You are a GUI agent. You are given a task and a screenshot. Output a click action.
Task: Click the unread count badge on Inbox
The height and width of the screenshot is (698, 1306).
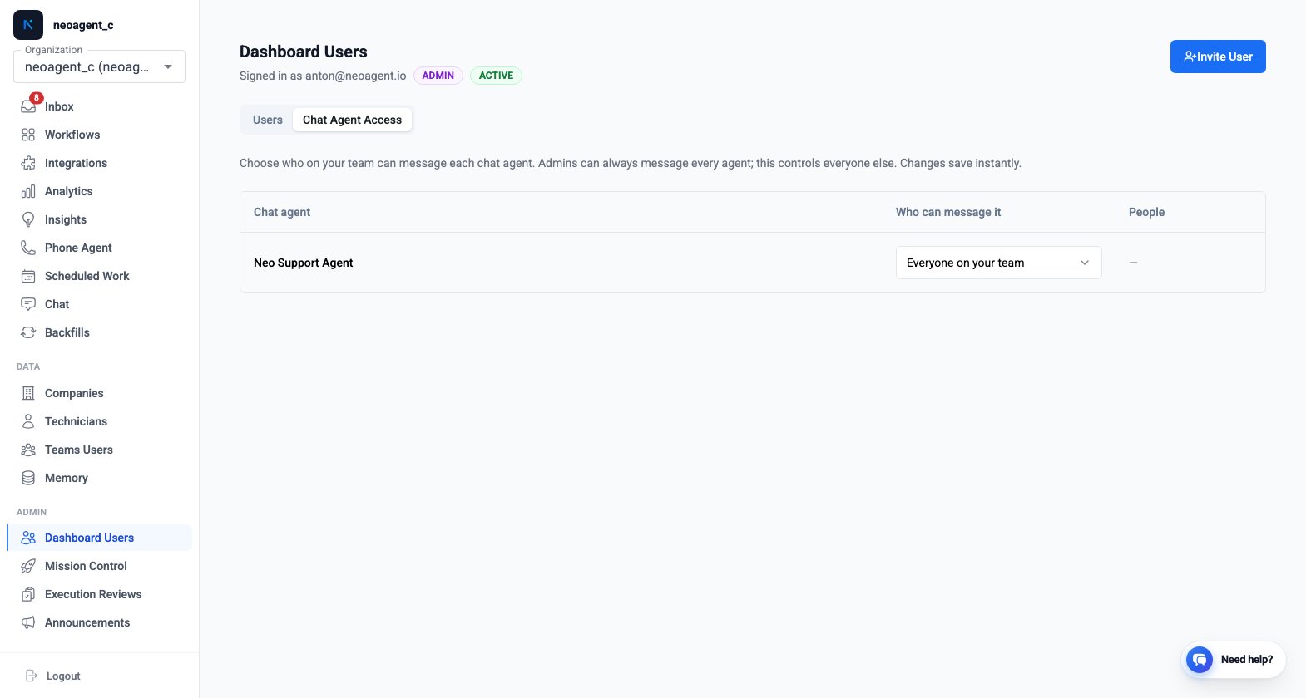point(37,98)
